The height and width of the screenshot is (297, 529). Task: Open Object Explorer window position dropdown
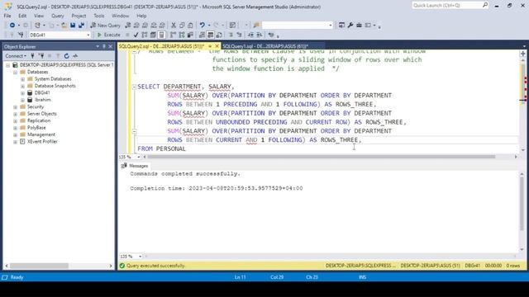point(98,46)
